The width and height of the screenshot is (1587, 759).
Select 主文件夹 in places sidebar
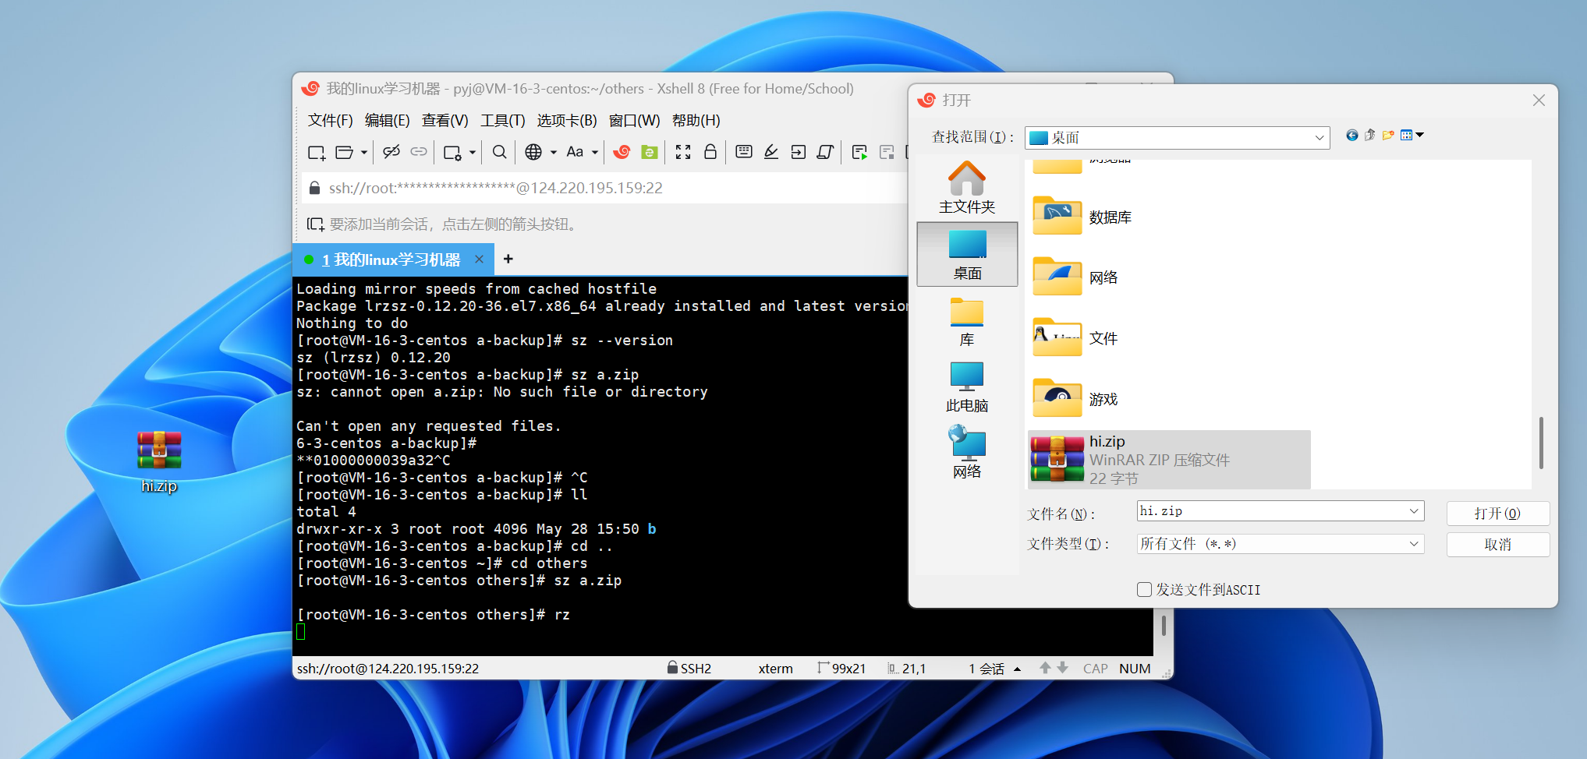tap(967, 187)
